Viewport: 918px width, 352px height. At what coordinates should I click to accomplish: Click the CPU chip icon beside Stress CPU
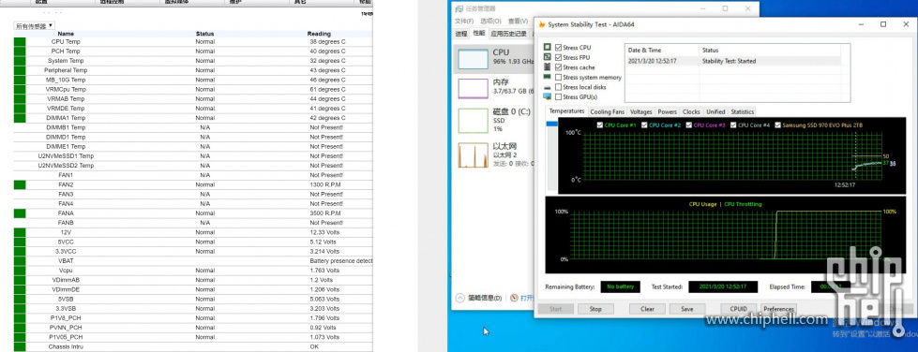point(548,48)
